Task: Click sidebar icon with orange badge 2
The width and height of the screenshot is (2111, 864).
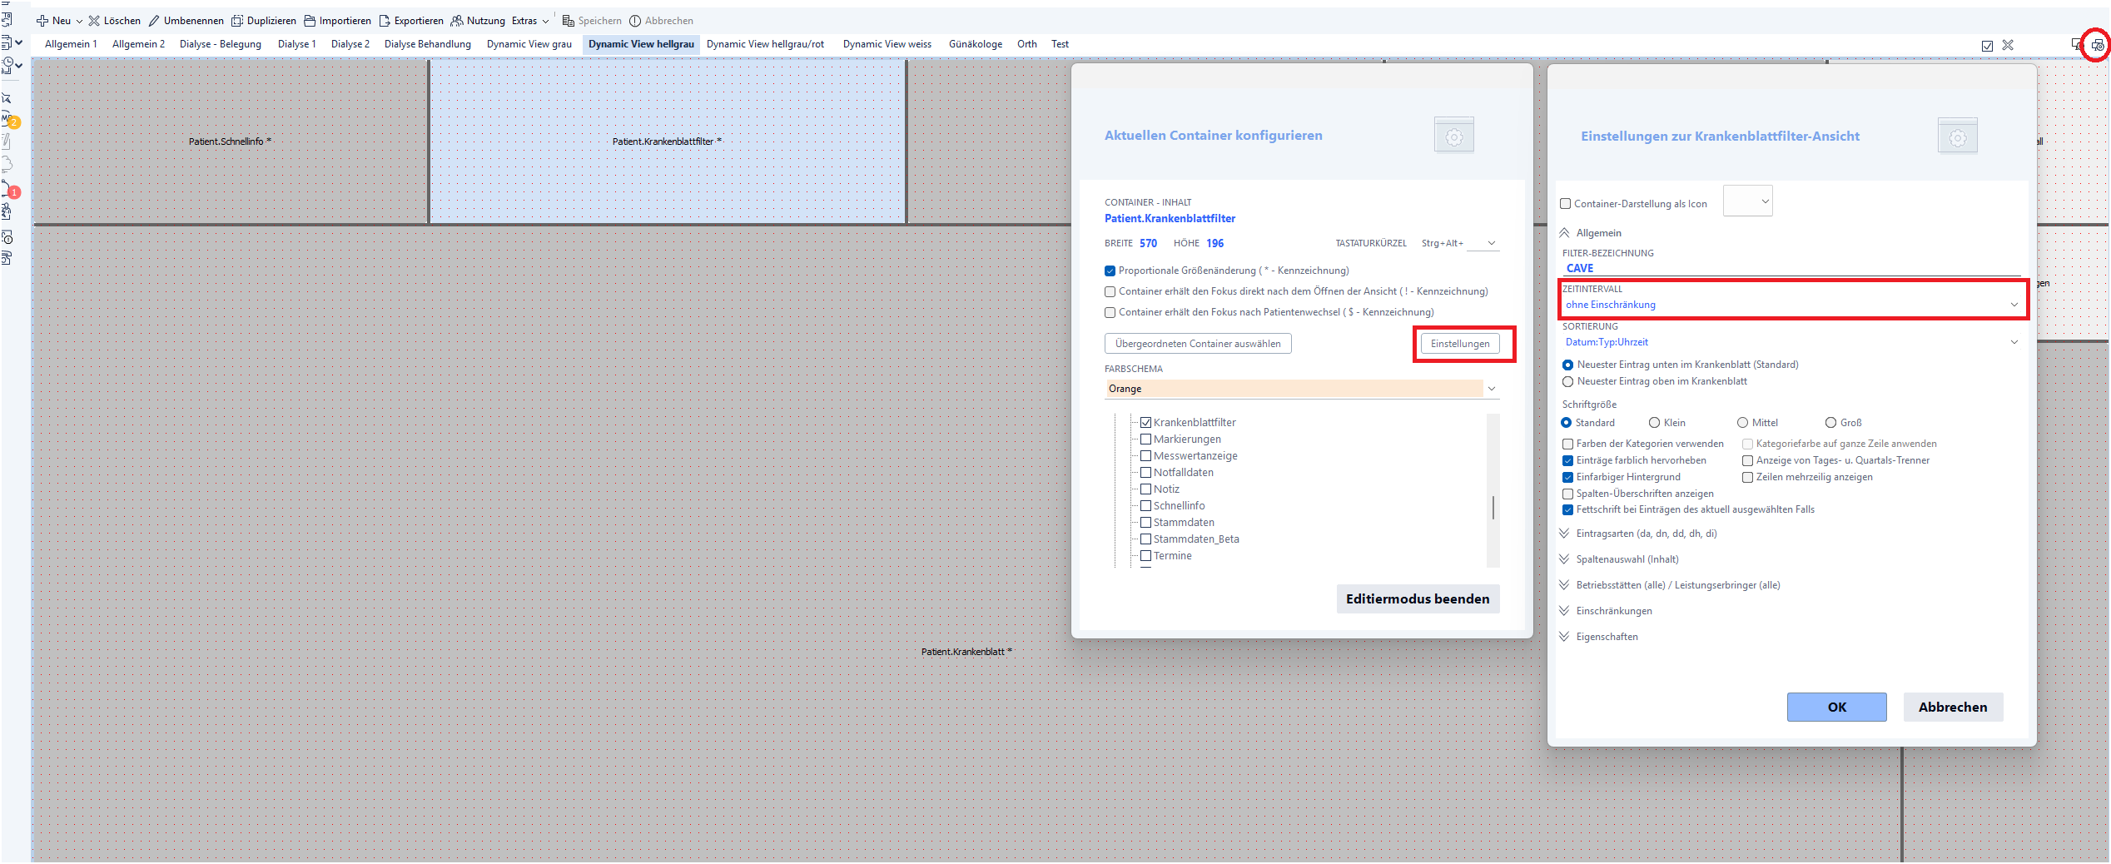Action: click(8, 120)
